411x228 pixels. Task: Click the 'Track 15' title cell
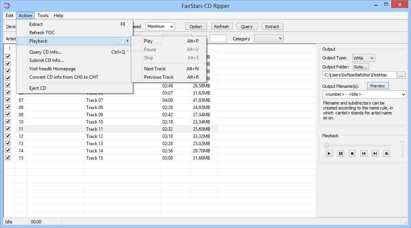click(95, 158)
